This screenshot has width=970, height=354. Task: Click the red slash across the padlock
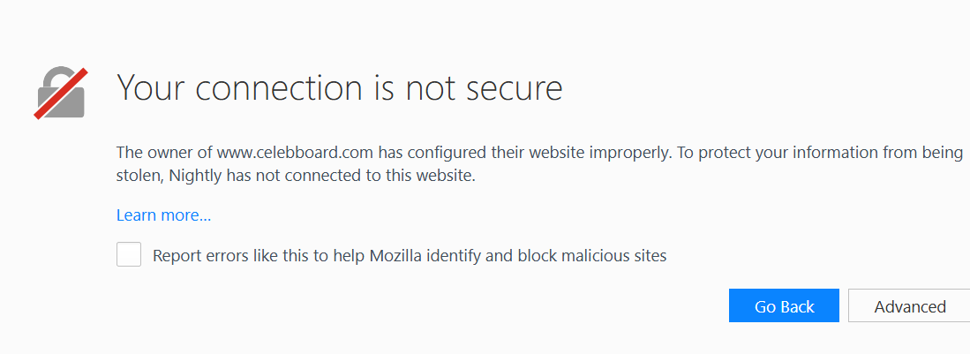pos(60,94)
